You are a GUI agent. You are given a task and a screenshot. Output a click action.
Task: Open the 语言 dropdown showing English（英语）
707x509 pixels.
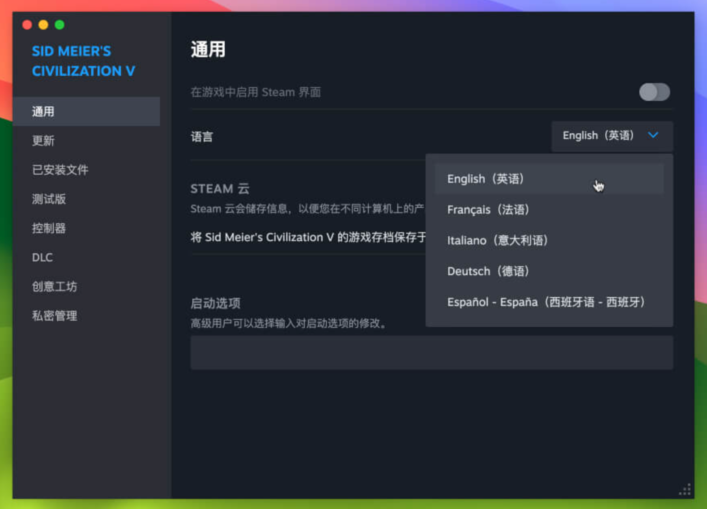pos(612,136)
